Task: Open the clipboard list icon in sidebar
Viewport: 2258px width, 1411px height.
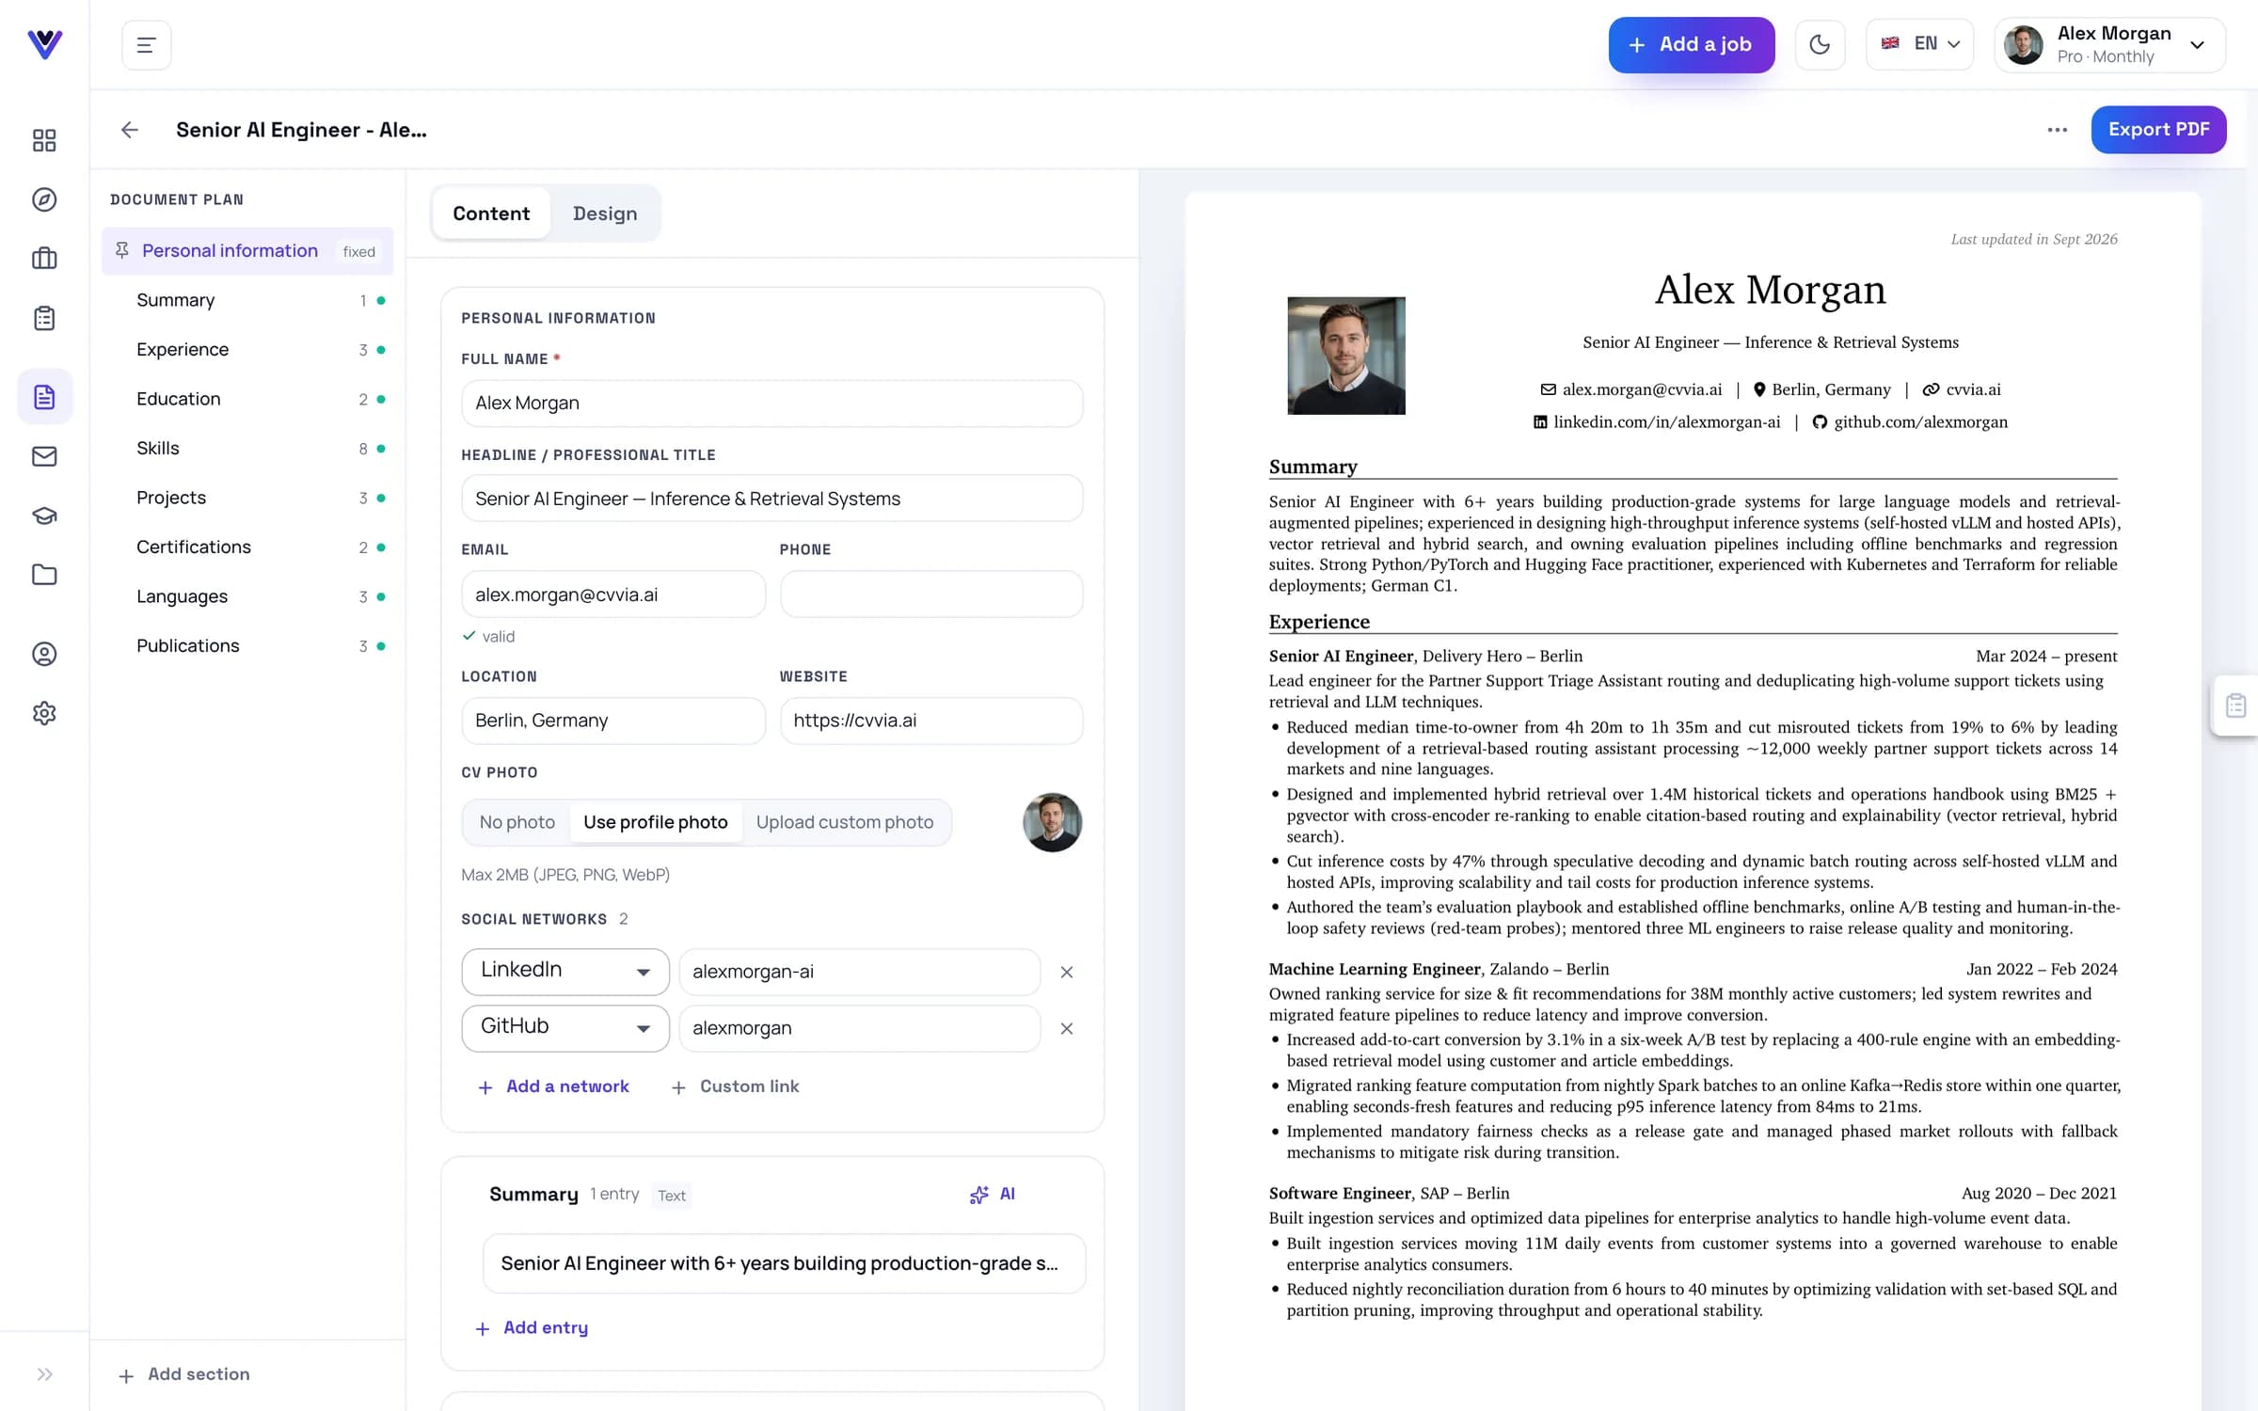Action: click(44, 318)
